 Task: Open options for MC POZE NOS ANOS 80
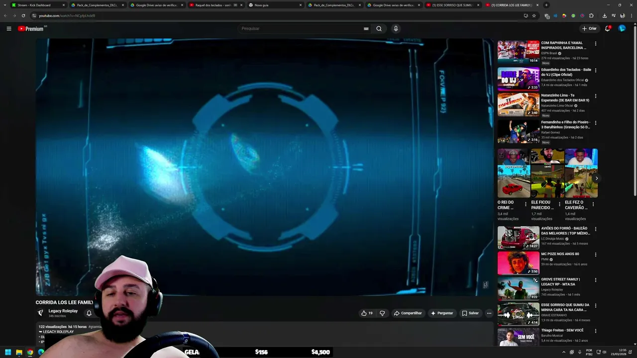595,255
